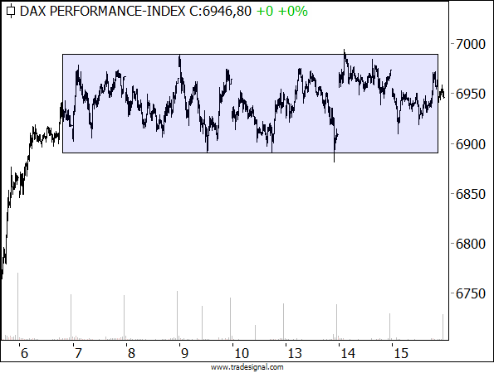The width and height of the screenshot is (494, 373).
Task: Click the DAX PERFORMANCE-INDEX title text
Action: pyautogui.click(x=103, y=12)
